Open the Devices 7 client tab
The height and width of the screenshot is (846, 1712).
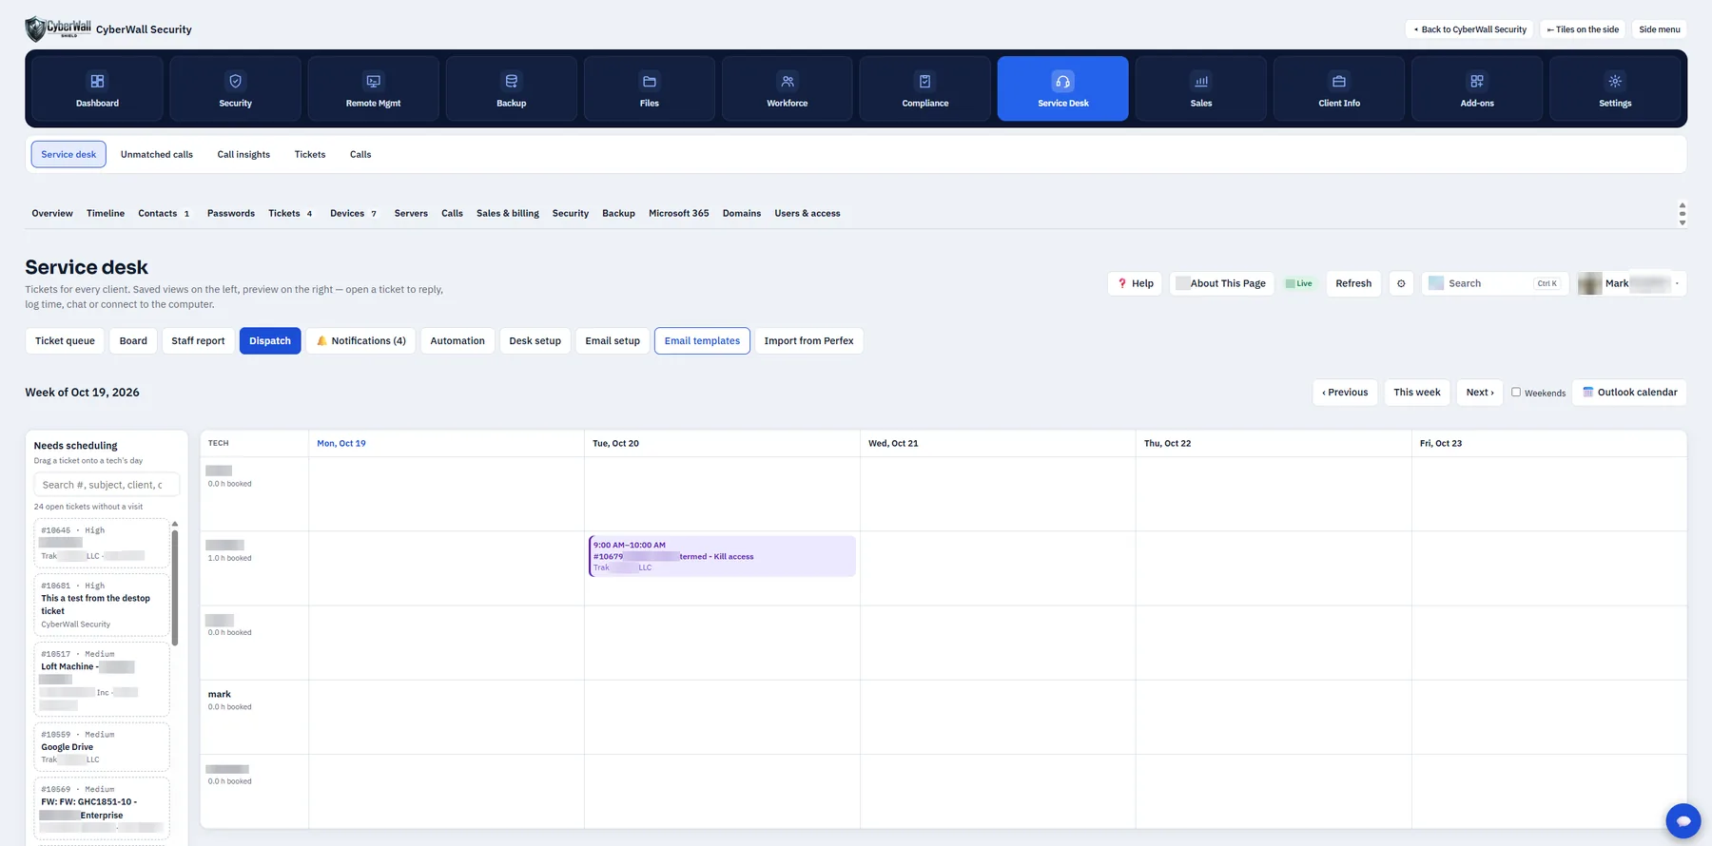point(353,214)
